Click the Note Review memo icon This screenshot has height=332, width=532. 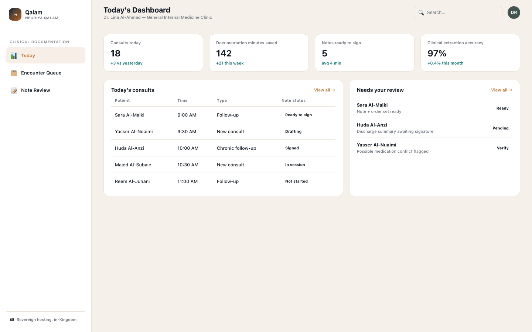pos(14,90)
